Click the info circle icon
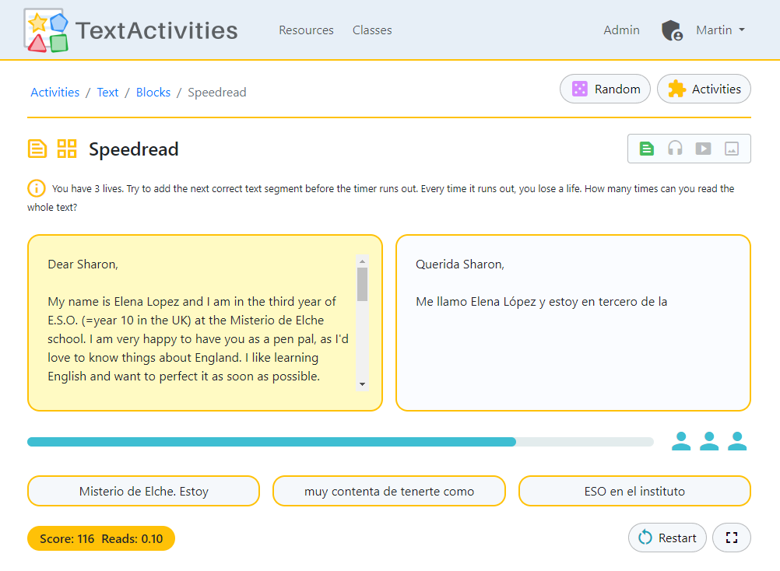This screenshot has height=571, width=780. 37,188
